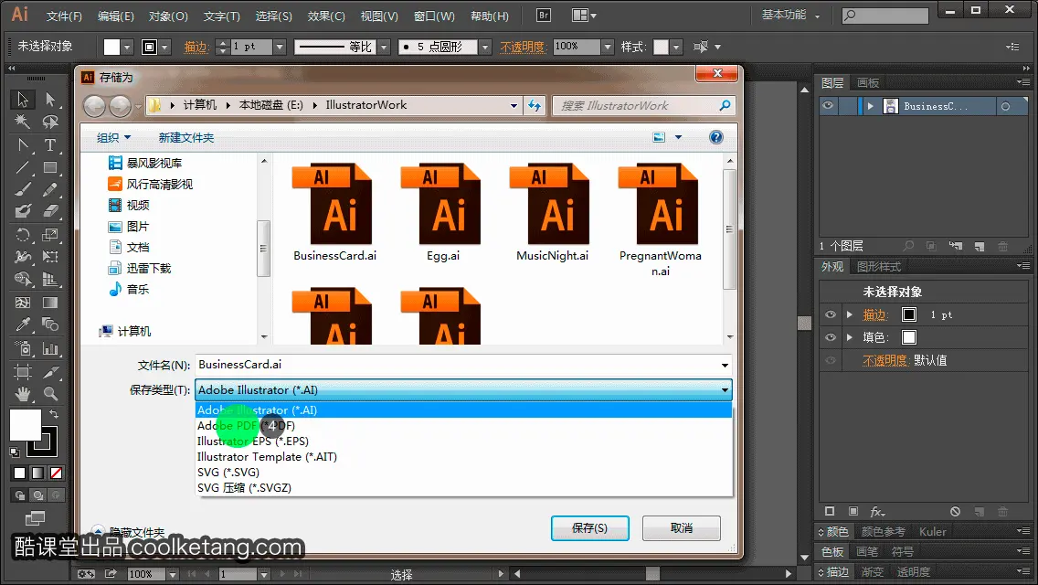Select the Column Graph tool
The image size is (1038, 585).
pyautogui.click(x=50, y=348)
